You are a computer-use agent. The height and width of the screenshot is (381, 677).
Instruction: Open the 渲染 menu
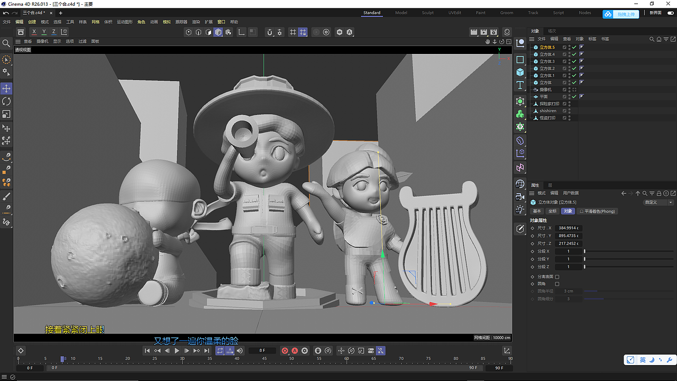(x=196, y=22)
